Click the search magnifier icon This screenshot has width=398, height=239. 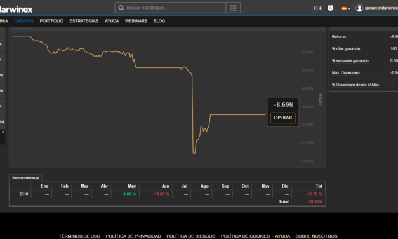121,8
